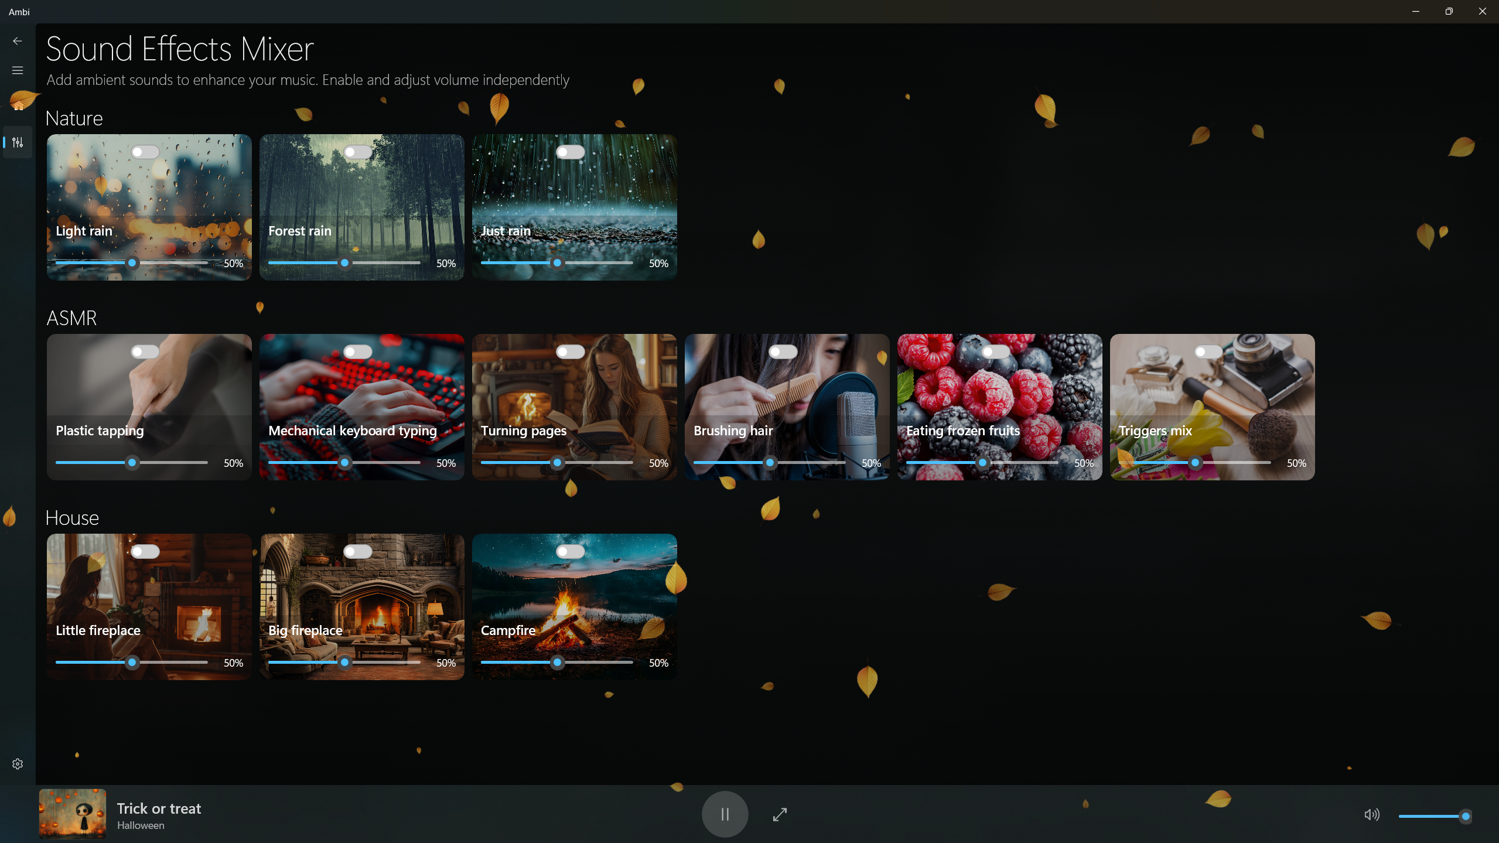Image resolution: width=1499 pixels, height=843 pixels.
Task: Enable the Big fireplace sound
Action: pyautogui.click(x=357, y=551)
